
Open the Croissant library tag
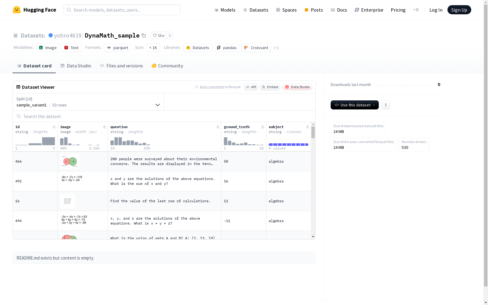pos(256,48)
